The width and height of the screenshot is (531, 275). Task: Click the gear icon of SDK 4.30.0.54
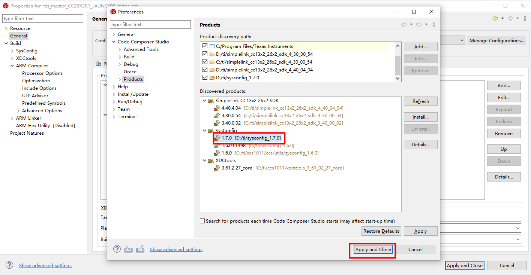(217, 115)
